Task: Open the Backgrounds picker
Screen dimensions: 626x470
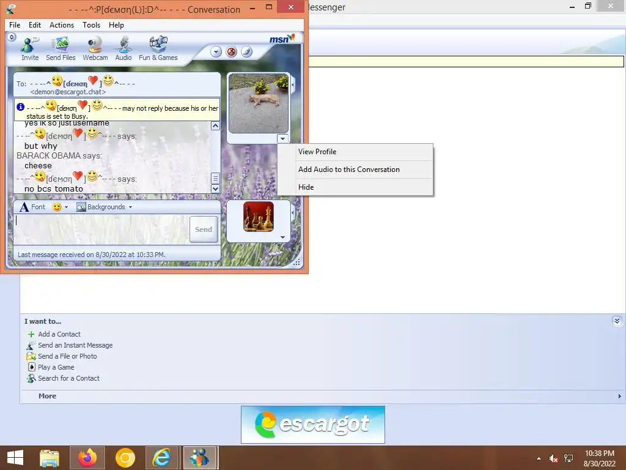Action: click(101, 207)
